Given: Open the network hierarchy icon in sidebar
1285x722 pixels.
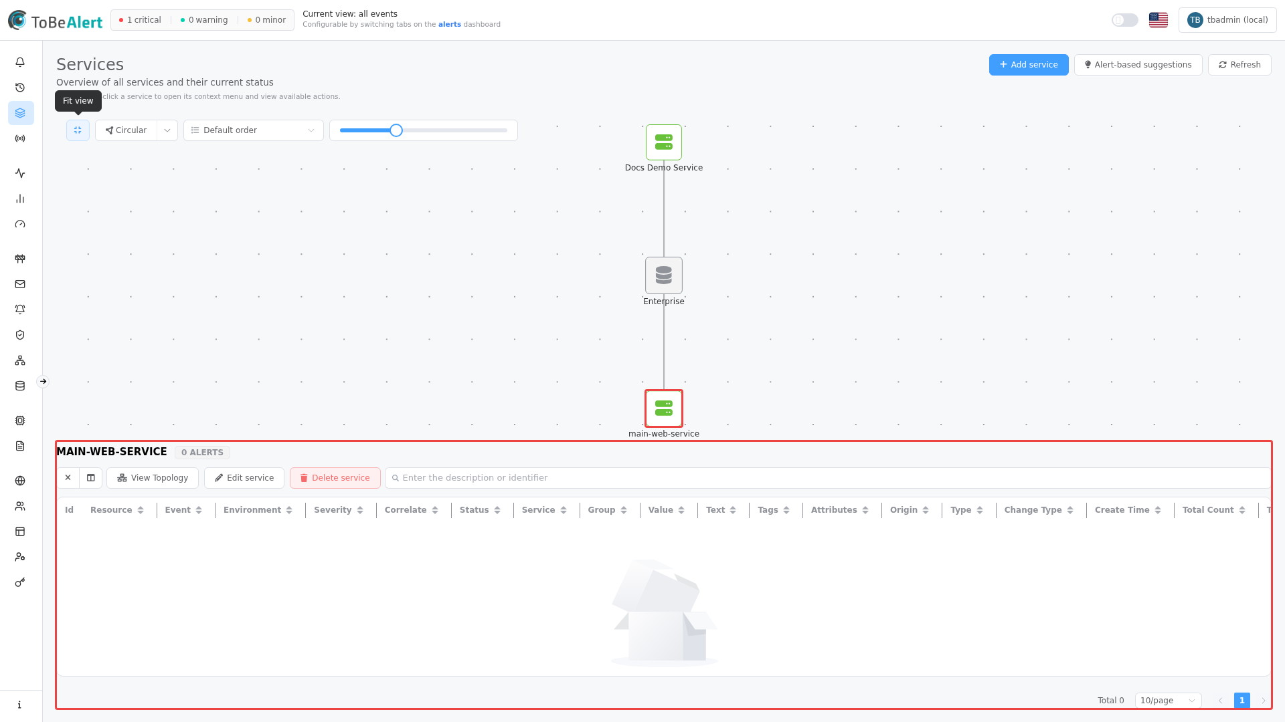Looking at the screenshot, I should click(x=20, y=360).
